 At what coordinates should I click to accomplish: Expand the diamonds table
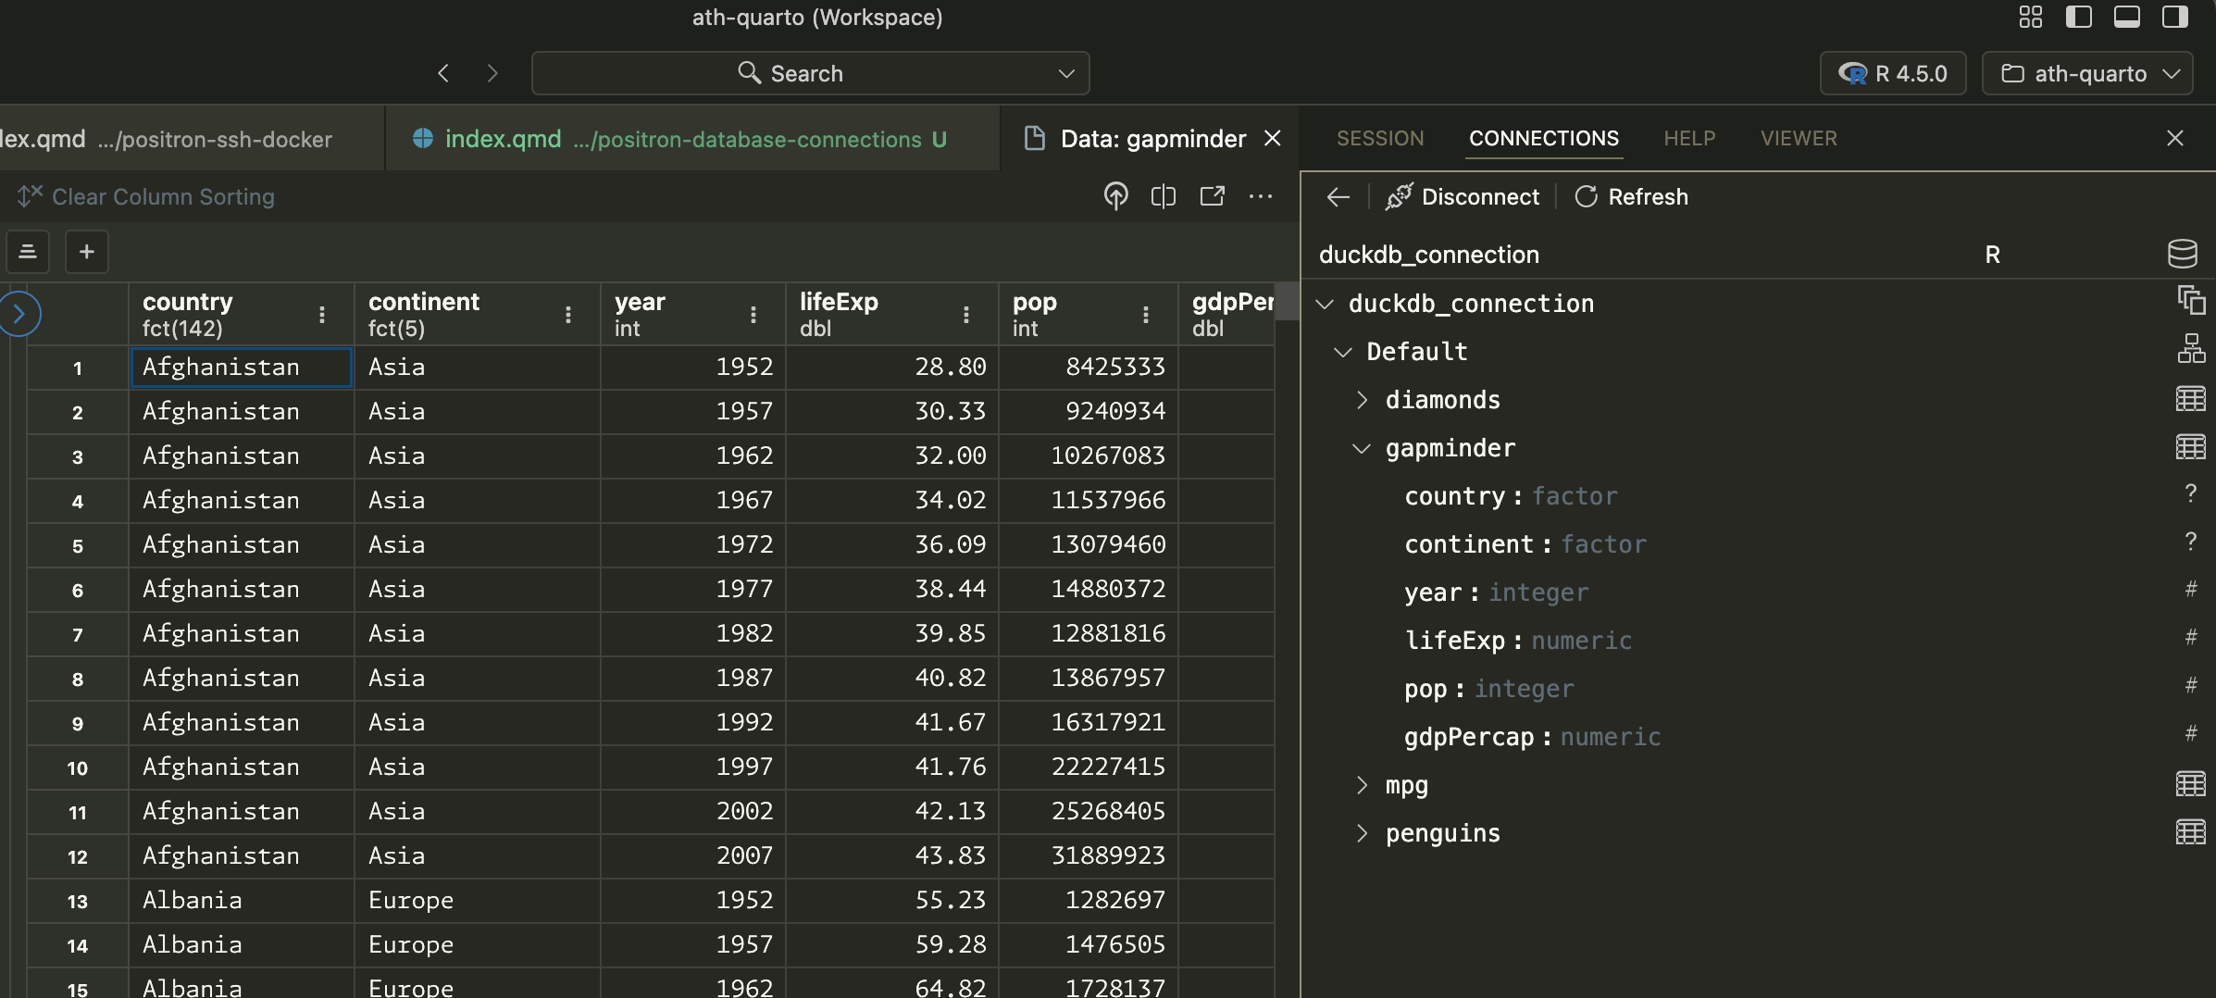(x=1362, y=400)
